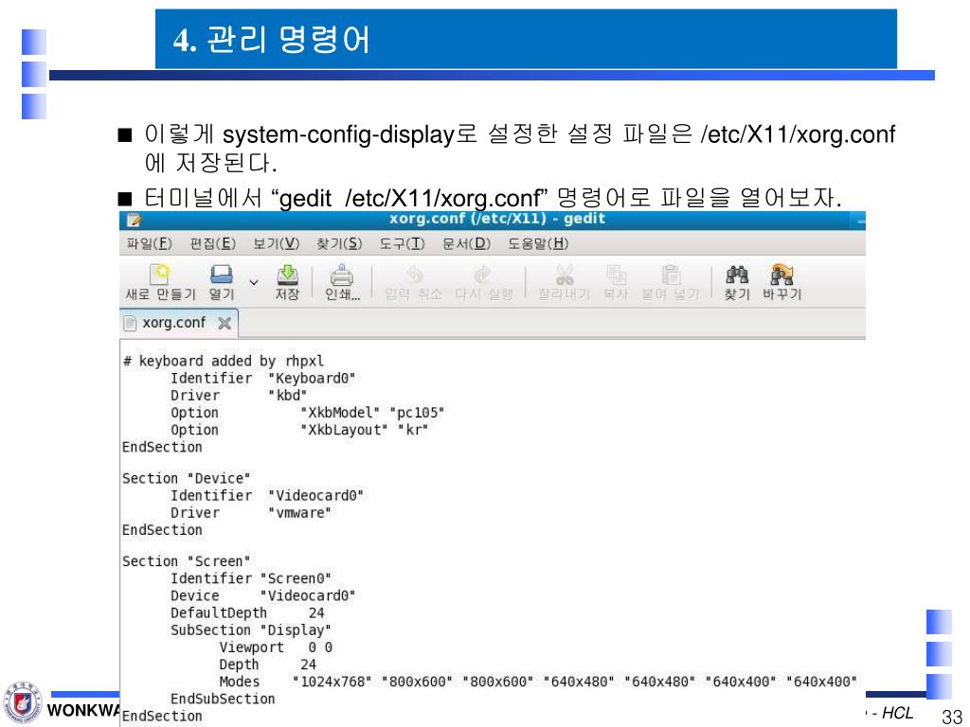
Task: Click the Print (인쇄) icon
Action: [x=341, y=275]
